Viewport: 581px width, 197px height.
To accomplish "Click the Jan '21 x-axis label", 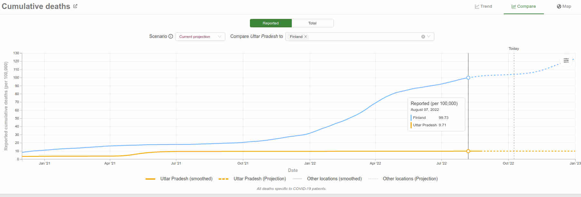I will 44,163.
